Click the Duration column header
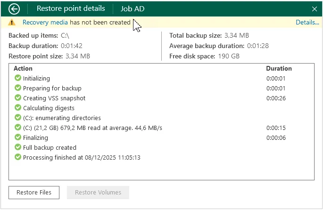This screenshot has width=324, height=210. coord(279,69)
